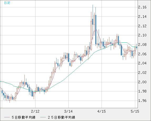Click the 5/15 date label
This screenshot has height=121, width=151.
[x=135, y=111]
